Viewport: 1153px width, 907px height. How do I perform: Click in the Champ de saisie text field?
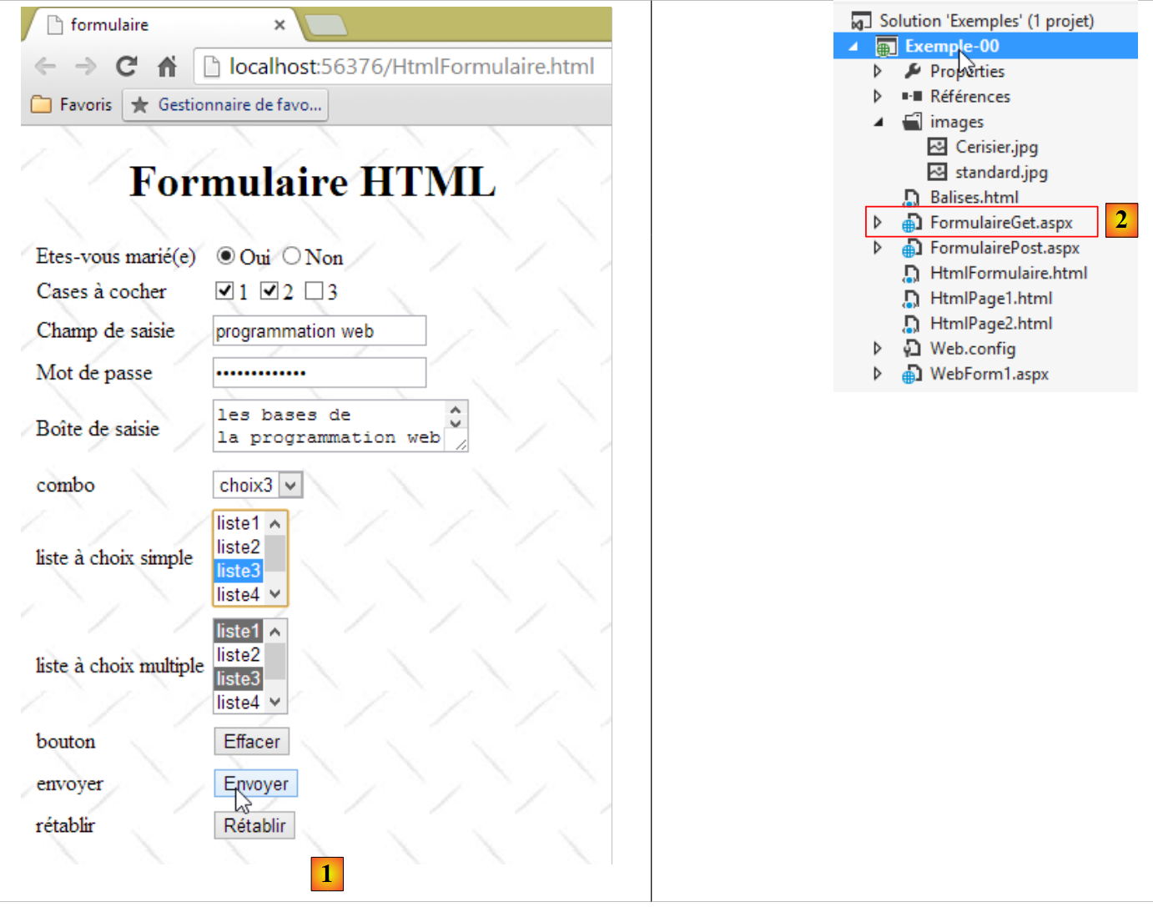319,331
